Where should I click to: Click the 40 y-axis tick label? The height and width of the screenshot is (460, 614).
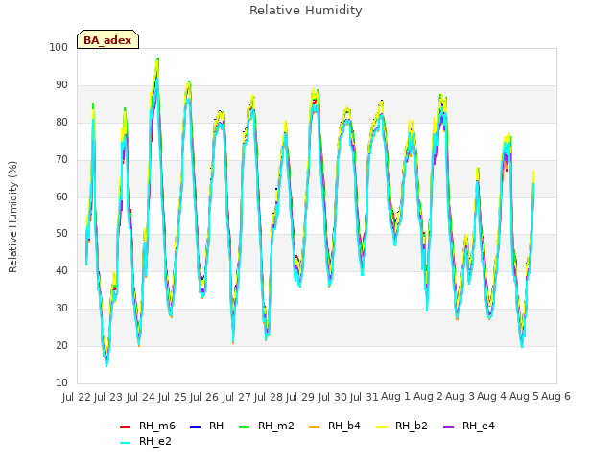[61, 270]
